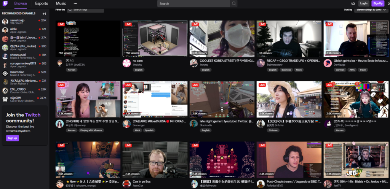Collapse the recommended channels sidebar arrow

44,14
